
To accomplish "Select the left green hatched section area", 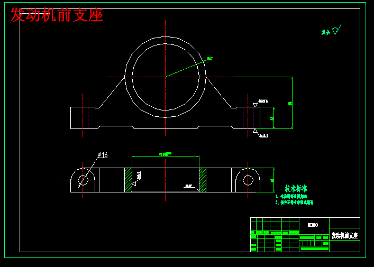I will pyautogui.click(x=129, y=180).
